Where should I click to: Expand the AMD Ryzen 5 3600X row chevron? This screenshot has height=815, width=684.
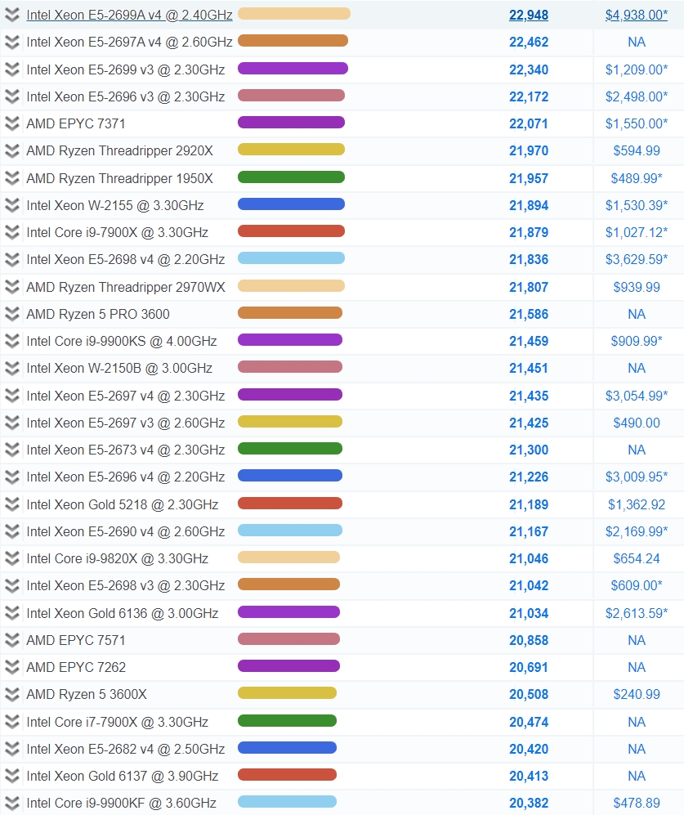(x=12, y=694)
